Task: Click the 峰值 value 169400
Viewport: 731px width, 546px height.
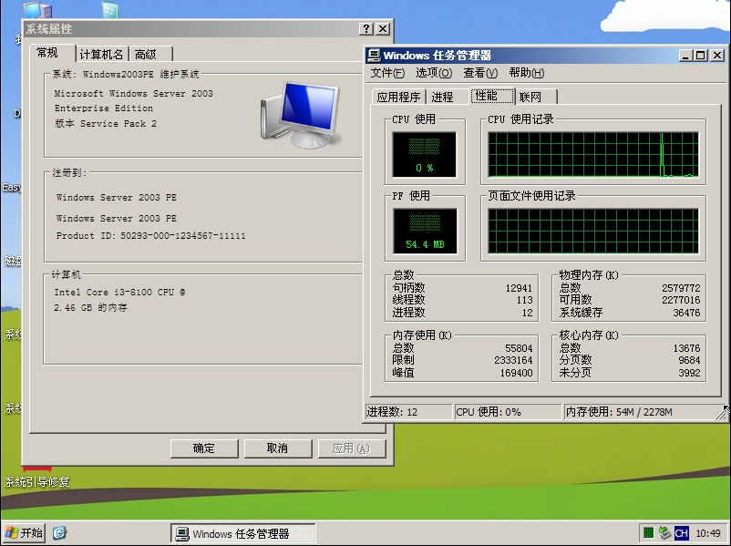Action: 516,373
